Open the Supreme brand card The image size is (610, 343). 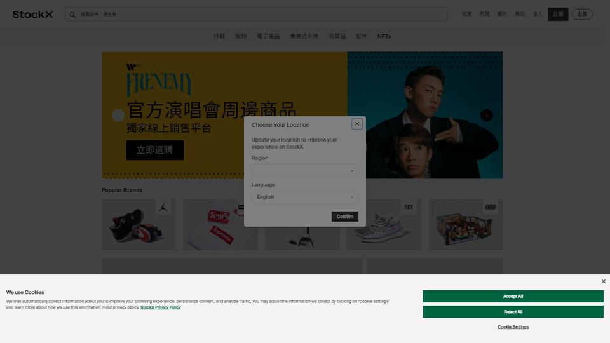point(220,224)
